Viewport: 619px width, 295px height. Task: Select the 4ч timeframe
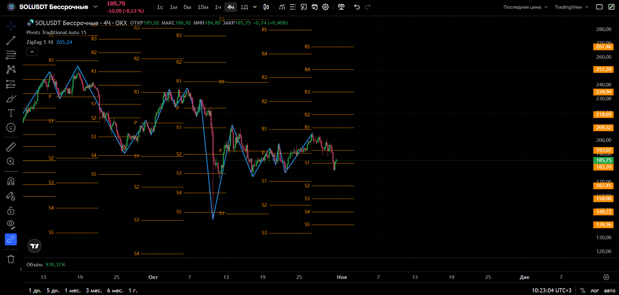tap(231, 7)
